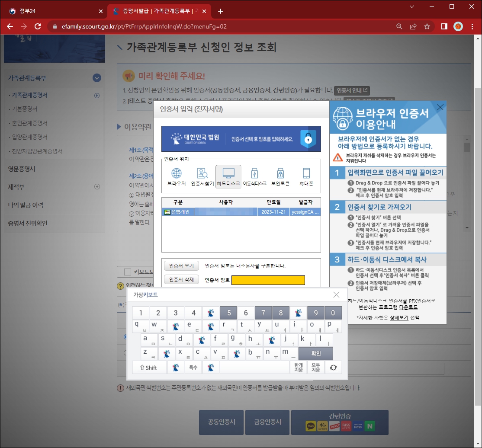Viewport: 482px width, 448px height.
Task: Open the browser share icon
Action: (413, 26)
